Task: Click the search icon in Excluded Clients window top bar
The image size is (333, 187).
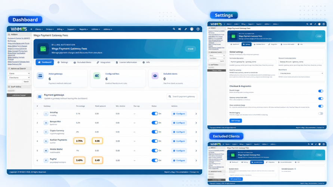Action: (x=309, y=144)
